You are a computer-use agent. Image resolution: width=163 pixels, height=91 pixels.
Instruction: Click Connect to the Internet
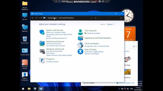tap(54, 44)
